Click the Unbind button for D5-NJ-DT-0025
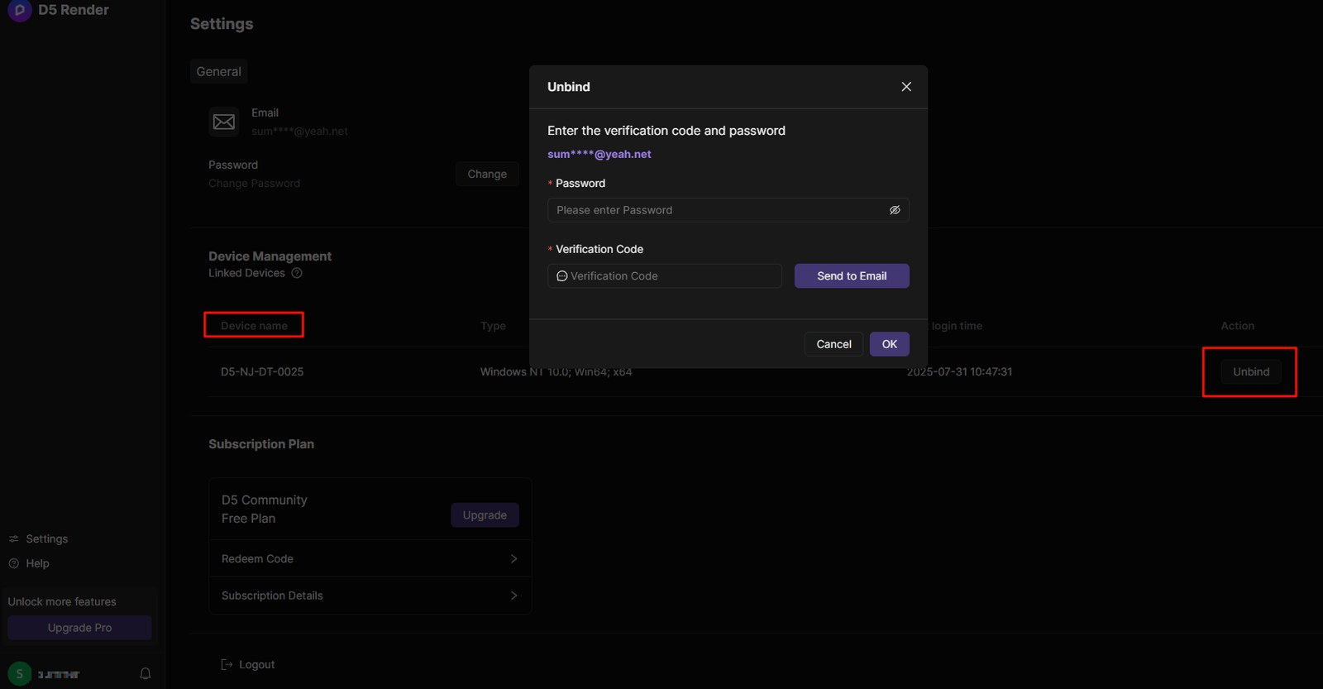Viewport: 1323px width, 689px height. [1251, 372]
